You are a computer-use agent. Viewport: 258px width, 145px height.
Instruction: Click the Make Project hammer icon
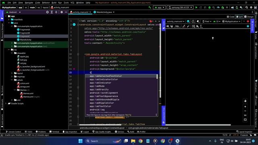click(150, 7)
